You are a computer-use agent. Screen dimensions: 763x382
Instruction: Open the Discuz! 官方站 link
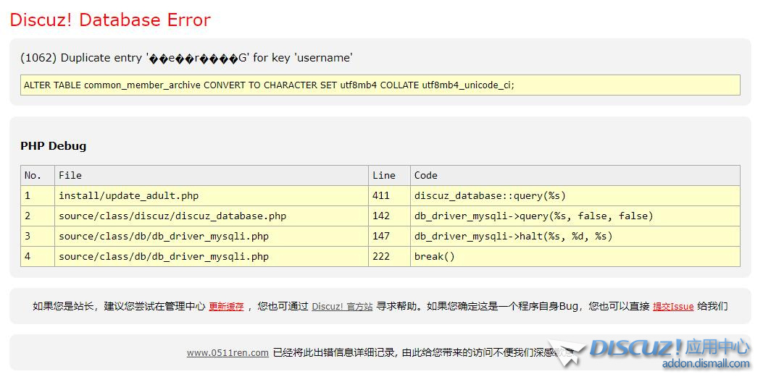342,306
